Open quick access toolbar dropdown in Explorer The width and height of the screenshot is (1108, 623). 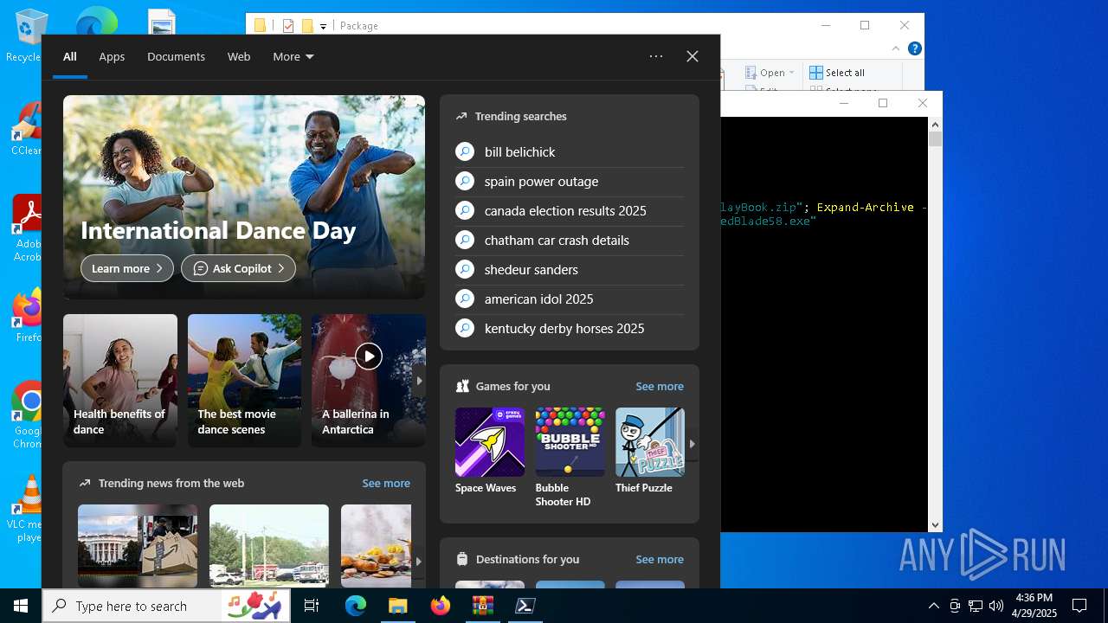[x=323, y=26]
